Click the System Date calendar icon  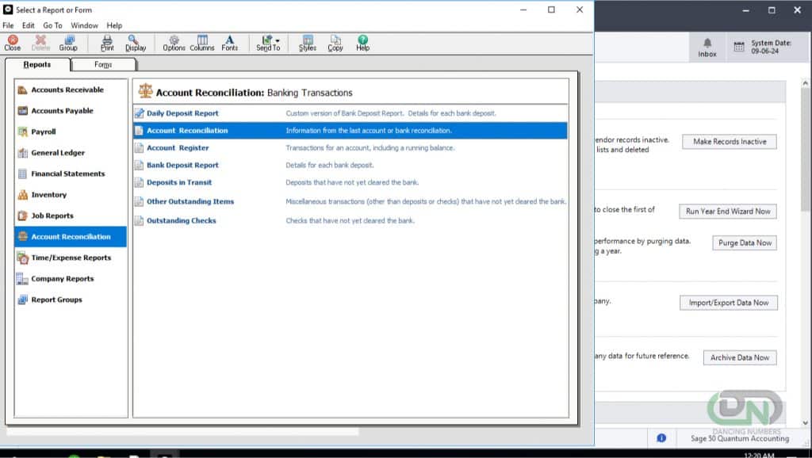tap(739, 47)
